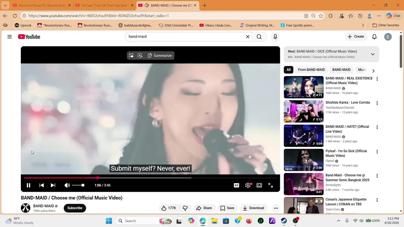Click the browser address bar URL
Image resolution: width=404 pixels, height=227 pixels.
(98, 16)
